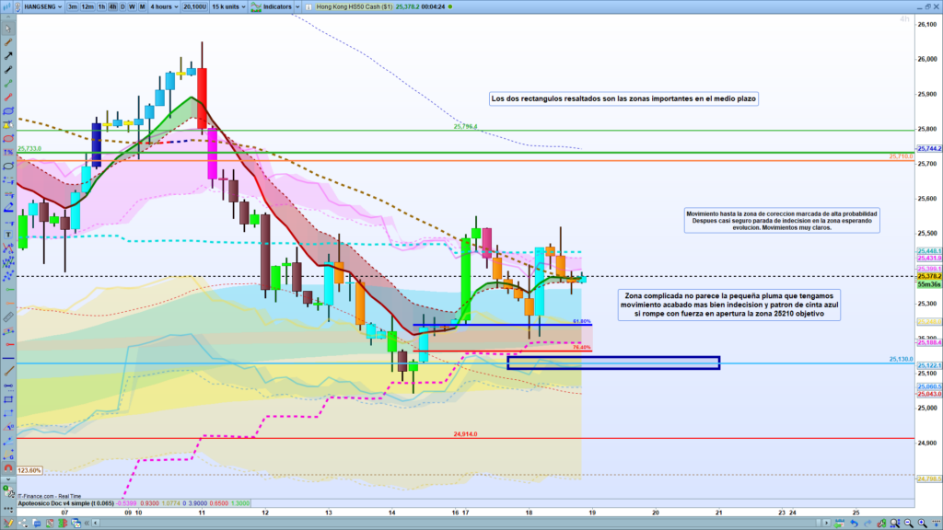Click the pencil drawing icon at bottom-left
This screenshot has width=943, height=530.
[x=8, y=523]
